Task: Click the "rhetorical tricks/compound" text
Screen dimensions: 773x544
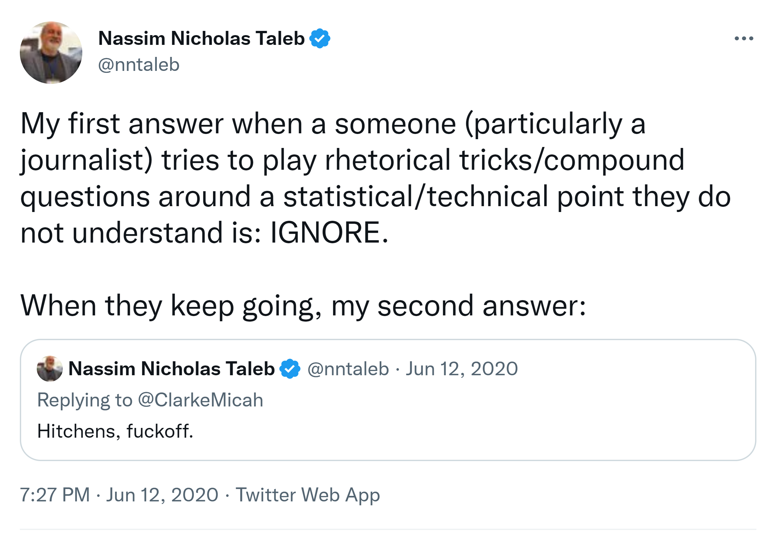Action: pos(504,160)
